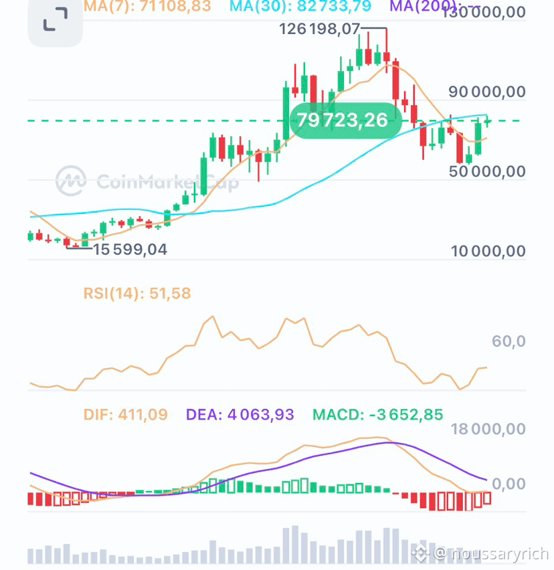Click the MACD 18 000,00 axis label
The width and height of the screenshot is (554, 570).
tap(488, 429)
